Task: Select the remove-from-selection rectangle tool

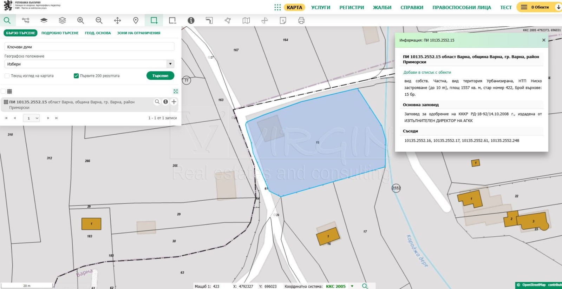Action: click(172, 20)
